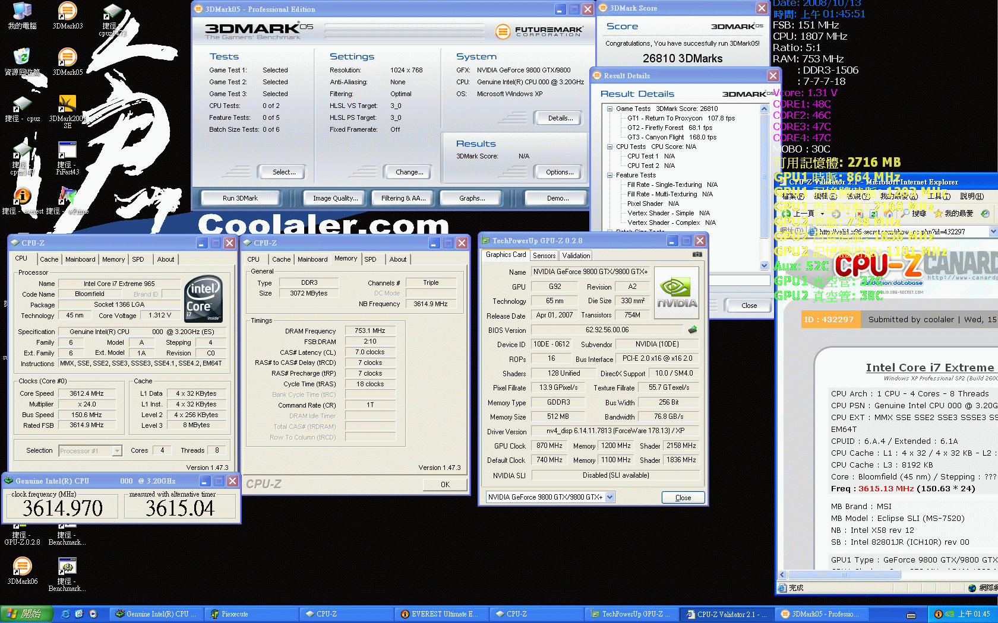Image resolution: width=998 pixels, height=623 pixels.
Task: Switch to Sensors tab in GPU-Z
Action: [544, 256]
